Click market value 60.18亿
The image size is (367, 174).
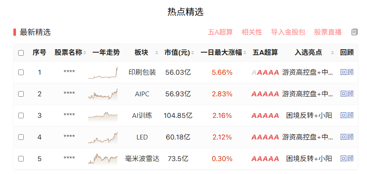[x=178, y=137]
